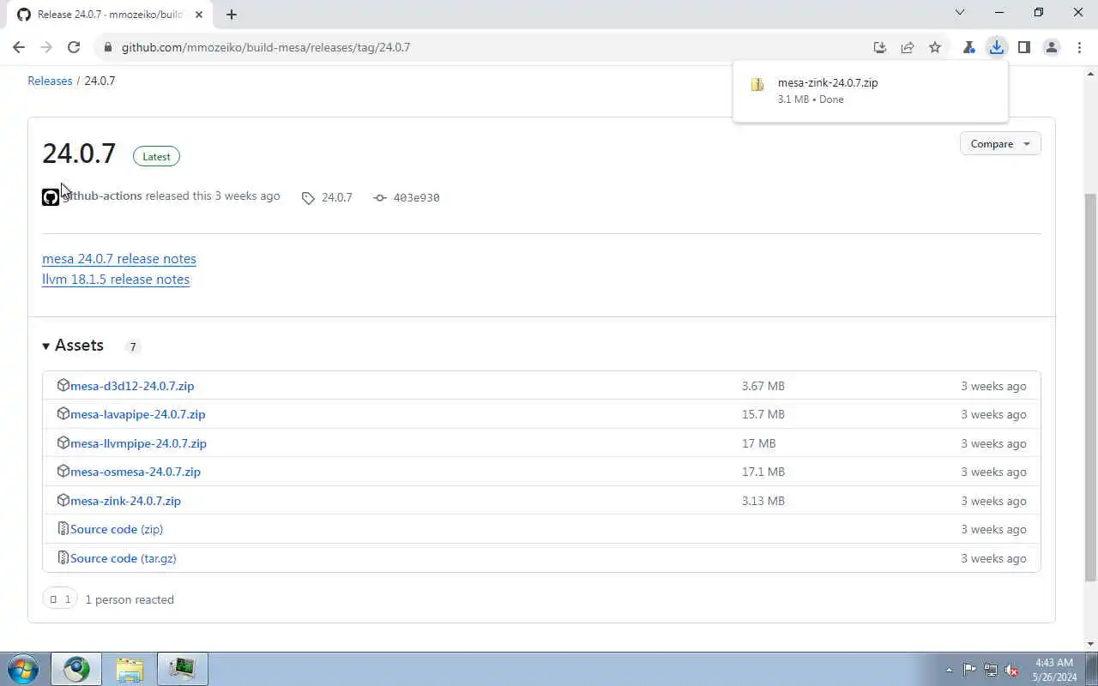The image size is (1098, 686).
Task: Click package icon of mesa-d3d12 asset
Action: pyautogui.click(x=63, y=385)
